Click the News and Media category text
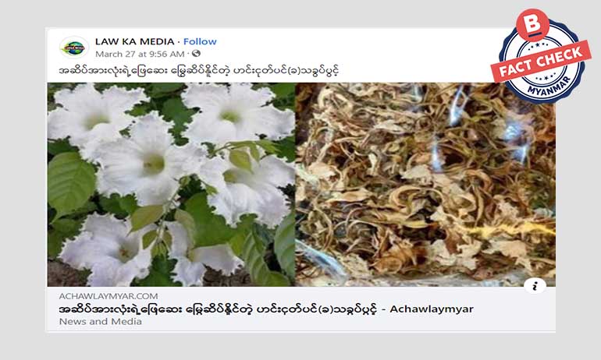Screen dimensions: 601x360 point(101,322)
